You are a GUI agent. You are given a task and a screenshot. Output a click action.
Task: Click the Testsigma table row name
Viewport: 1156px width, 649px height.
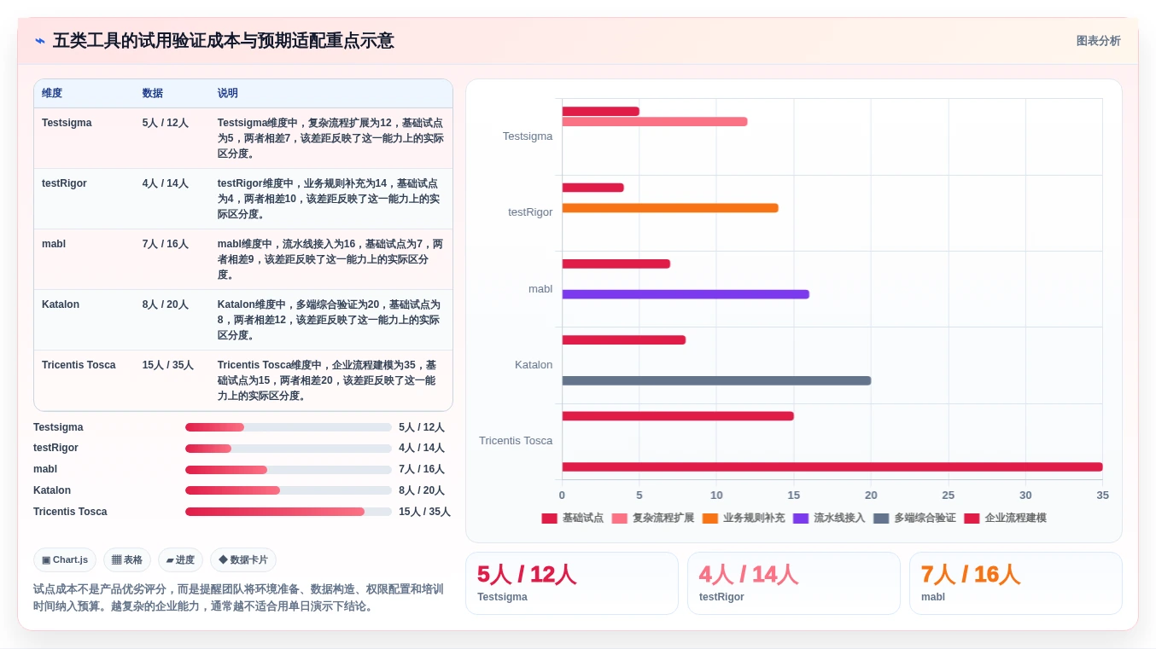[x=67, y=123]
